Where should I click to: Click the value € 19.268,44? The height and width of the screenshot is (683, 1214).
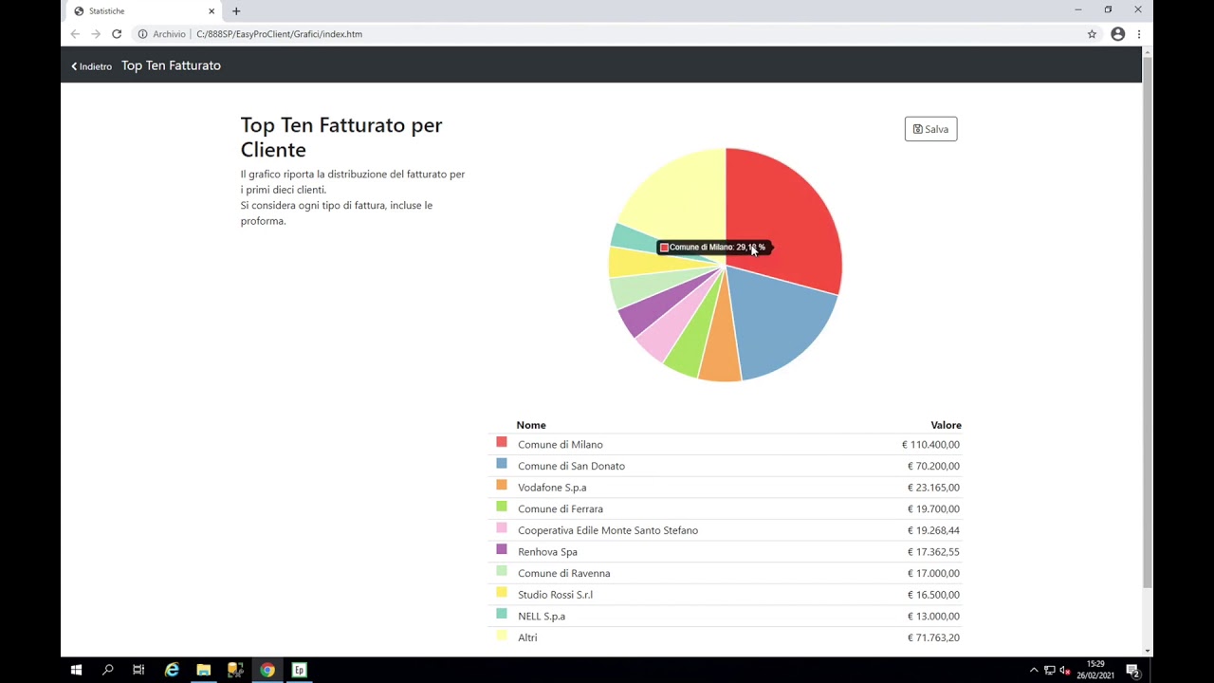(x=933, y=530)
